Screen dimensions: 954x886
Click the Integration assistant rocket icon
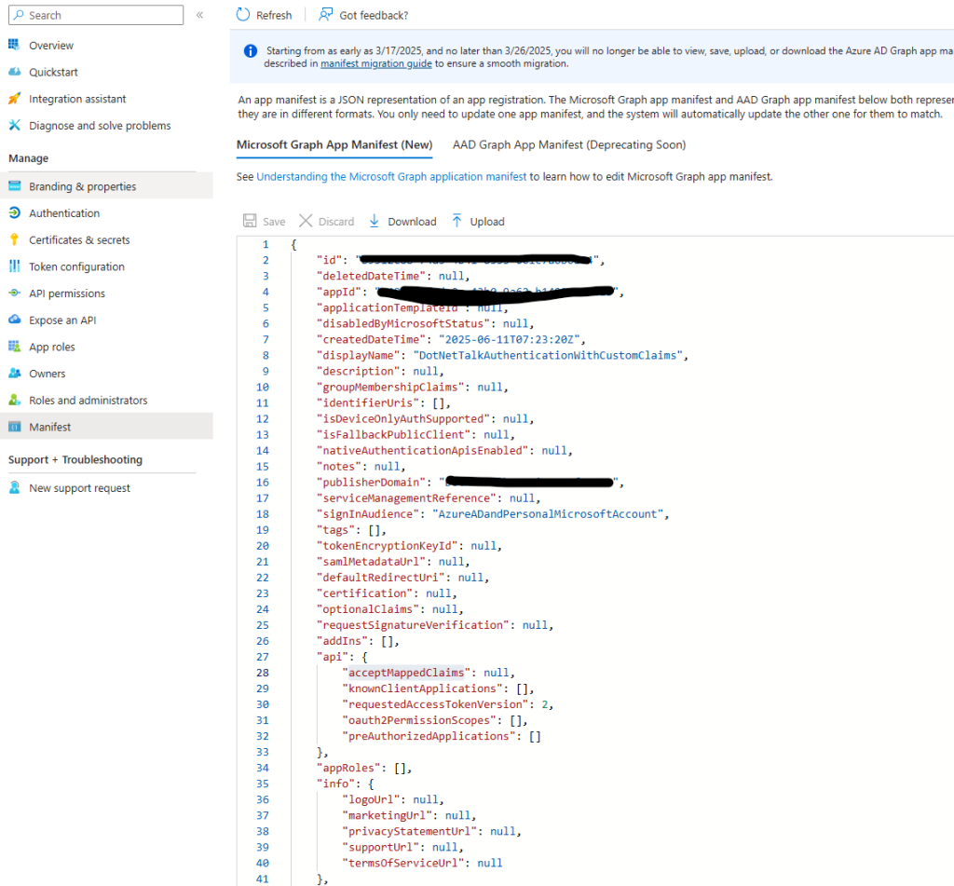(x=14, y=99)
